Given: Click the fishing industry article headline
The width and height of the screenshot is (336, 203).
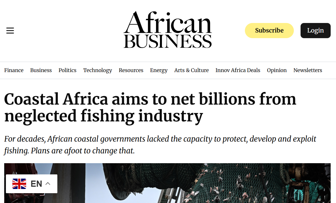Looking at the screenshot, I should click(150, 107).
